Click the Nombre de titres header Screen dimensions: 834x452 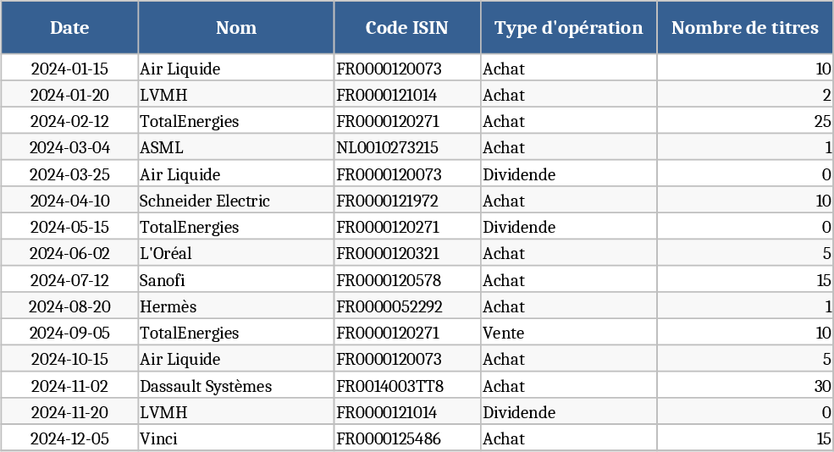[x=744, y=28]
